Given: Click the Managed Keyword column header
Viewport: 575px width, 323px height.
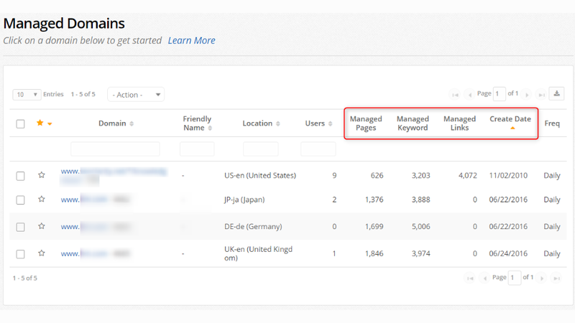Looking at the screenshot, I should pyautogui.click(x=413, y=123).
